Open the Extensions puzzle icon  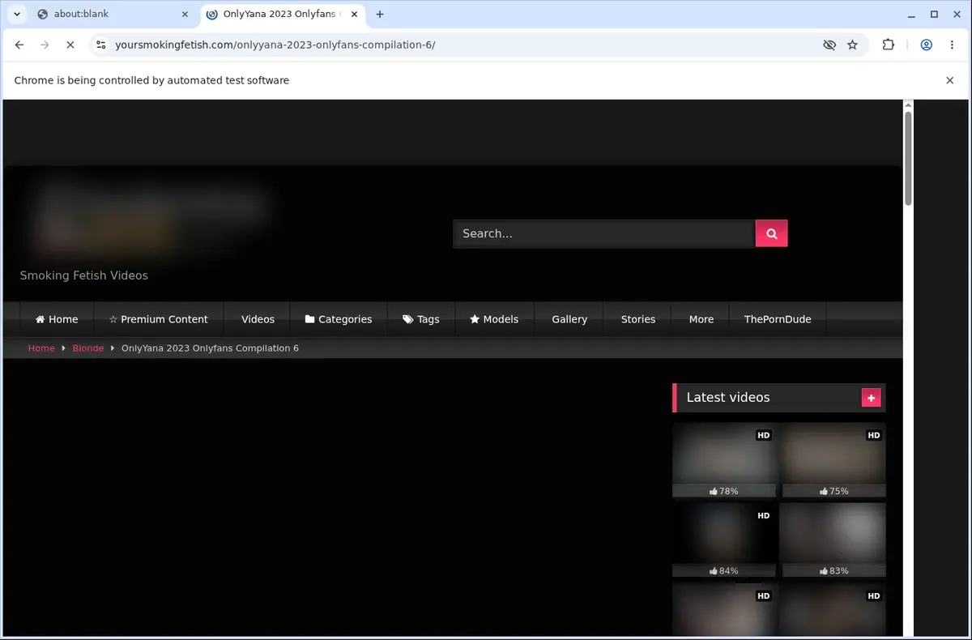click(x=889, y=45)
